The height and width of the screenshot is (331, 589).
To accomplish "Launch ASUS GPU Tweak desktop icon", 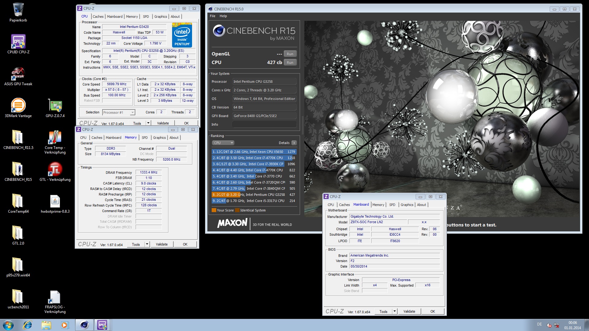I will pos(18,76).
